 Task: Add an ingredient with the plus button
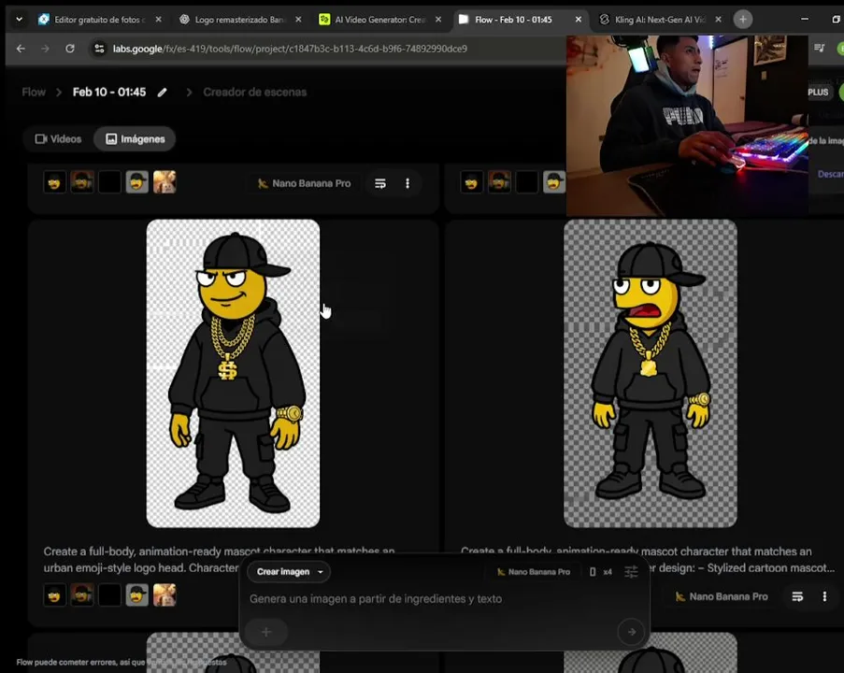[265, 632]
